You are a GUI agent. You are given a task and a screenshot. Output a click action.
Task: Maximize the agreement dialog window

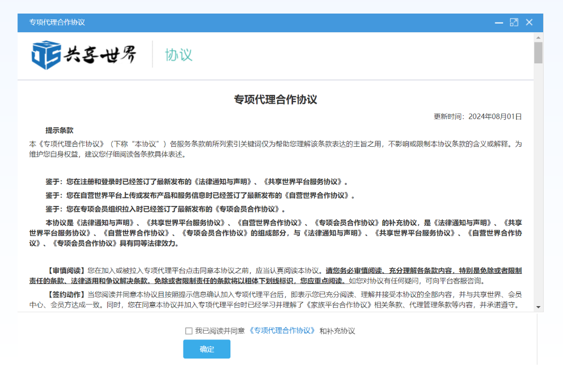[x=514, y=23]
